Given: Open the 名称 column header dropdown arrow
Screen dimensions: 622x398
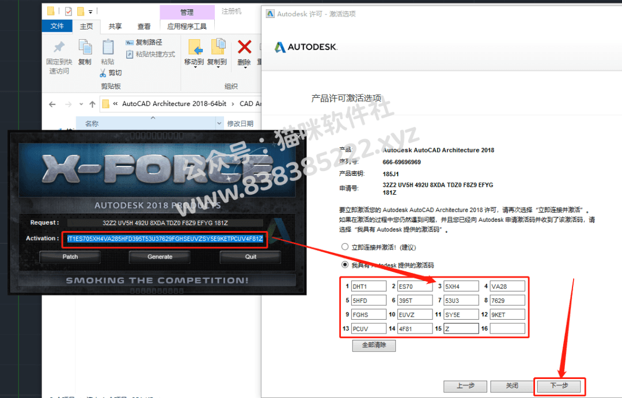Looking at the screenshot, I should (219, 124).
